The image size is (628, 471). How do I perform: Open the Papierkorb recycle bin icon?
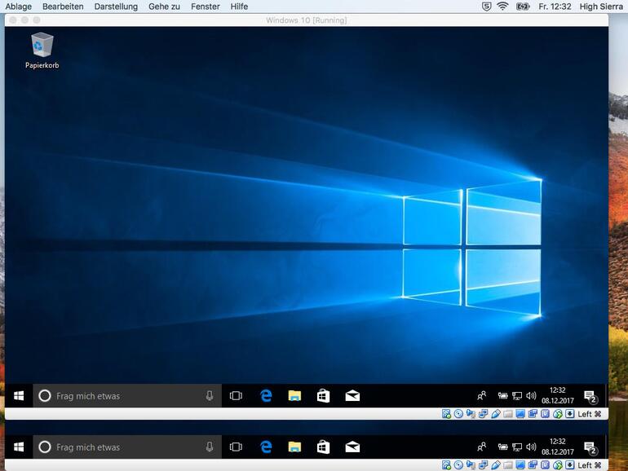point(42,51)
